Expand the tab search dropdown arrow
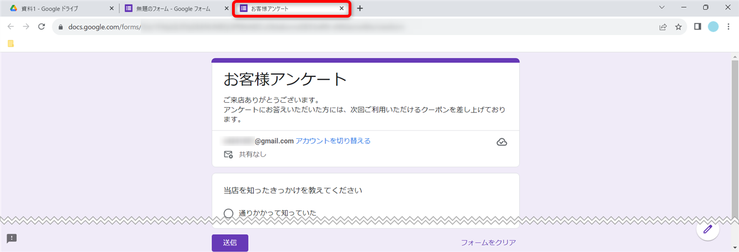 pyautogui.click(x=661, y=8)
